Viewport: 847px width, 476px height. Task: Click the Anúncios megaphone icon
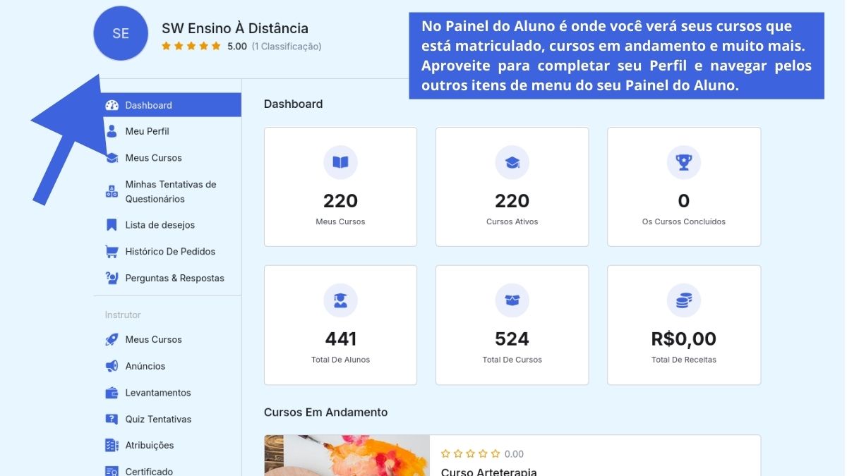(112, 366)
